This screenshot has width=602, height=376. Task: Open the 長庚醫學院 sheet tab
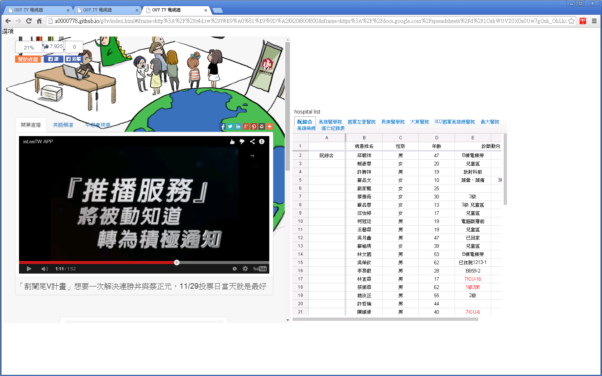coord(393,122)
